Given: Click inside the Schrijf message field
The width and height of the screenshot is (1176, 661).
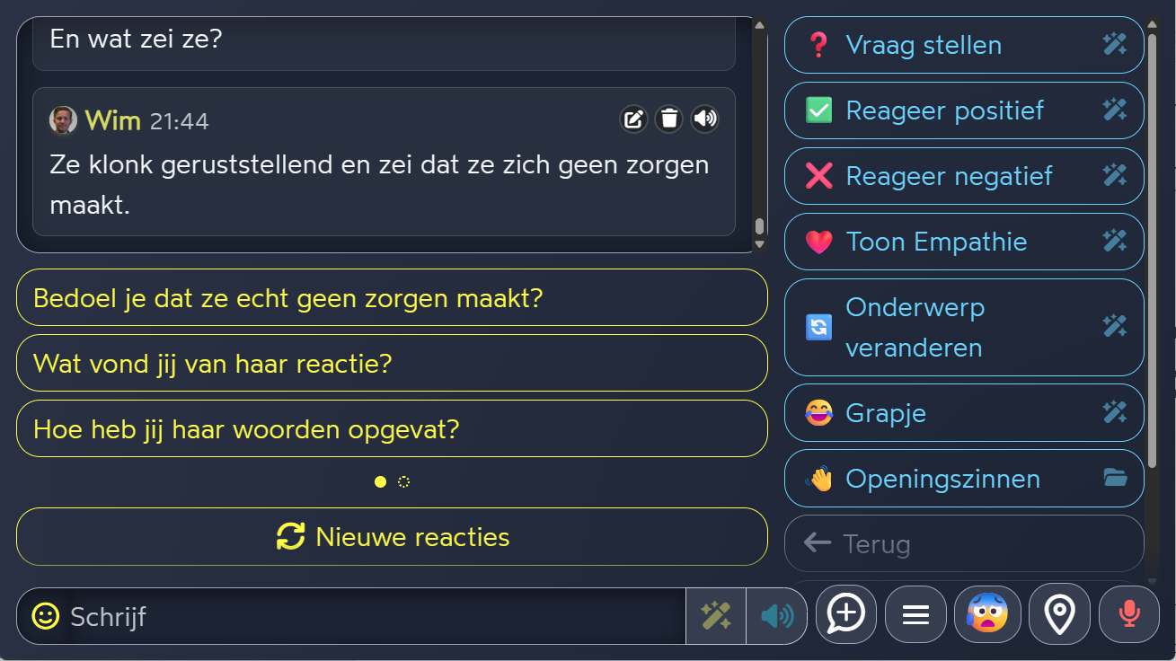Looking at the screenshot, I should tap(359, 616).
